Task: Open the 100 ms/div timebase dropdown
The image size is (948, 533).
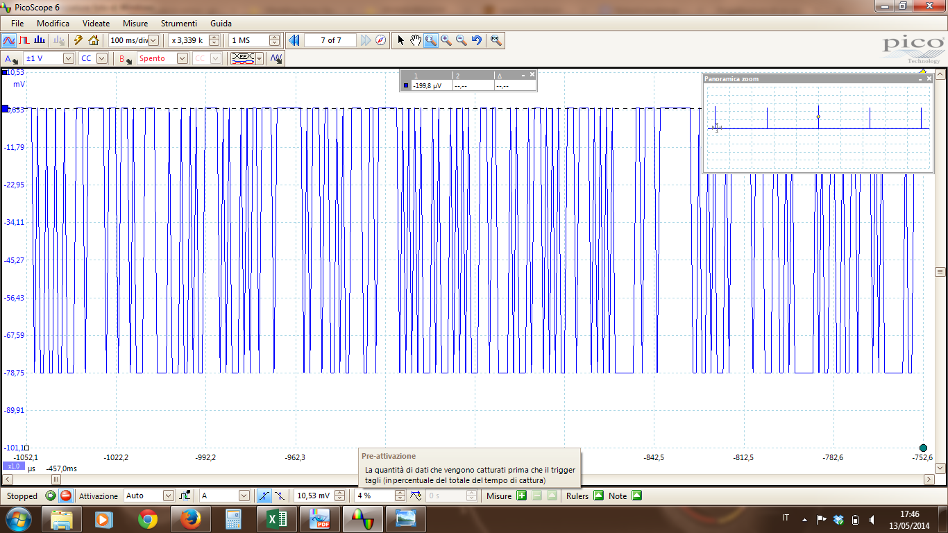Action: coord(153,40)
